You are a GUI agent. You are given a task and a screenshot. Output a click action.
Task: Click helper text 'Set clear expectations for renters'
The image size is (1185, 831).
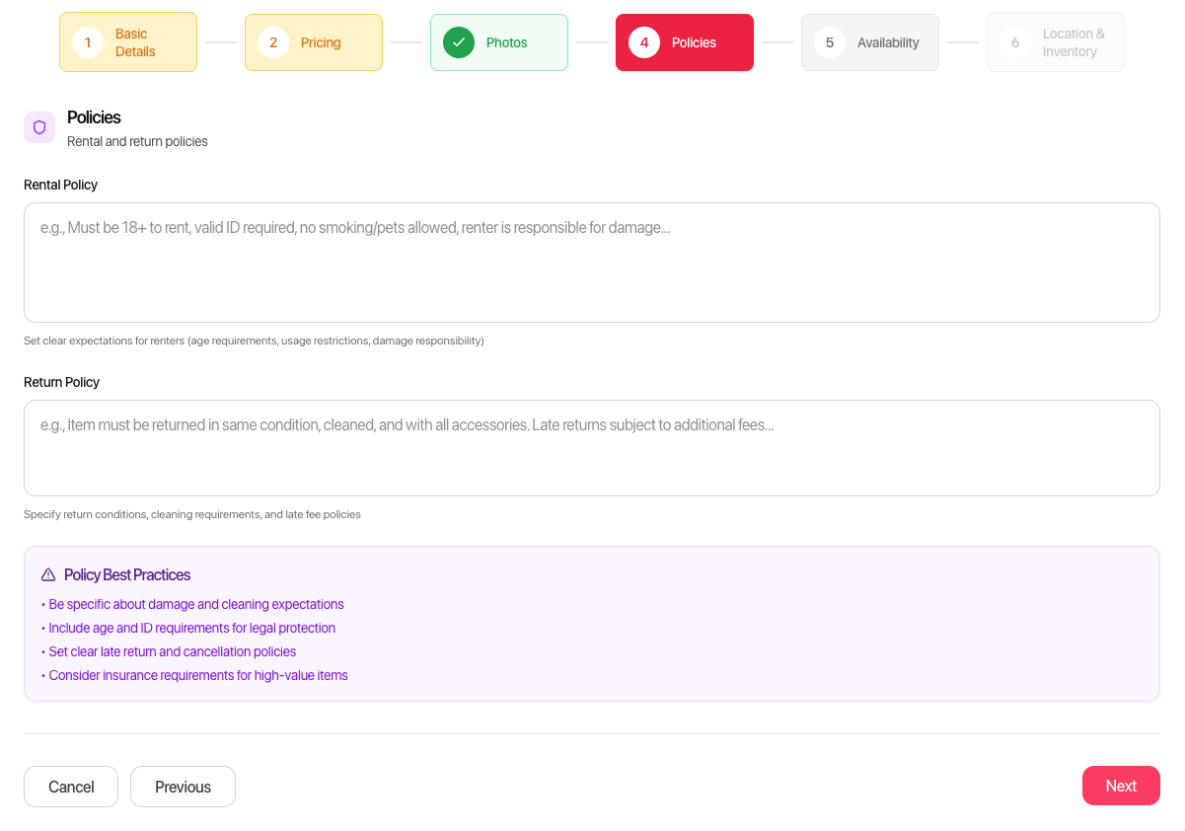pyautogui.click(x=254, y=340)
